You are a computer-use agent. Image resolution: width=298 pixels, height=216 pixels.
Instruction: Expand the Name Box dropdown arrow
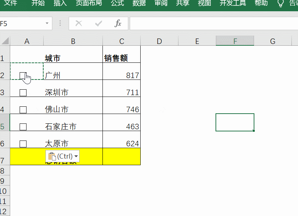tap(47, 23)
